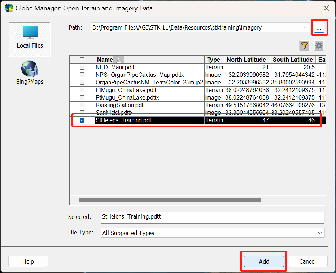
Task: Uncheck StHelens_Training.pdtt
Action: coord(82,120)
